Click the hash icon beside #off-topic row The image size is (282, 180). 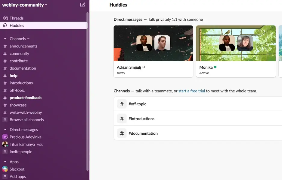tap(122, 104)
